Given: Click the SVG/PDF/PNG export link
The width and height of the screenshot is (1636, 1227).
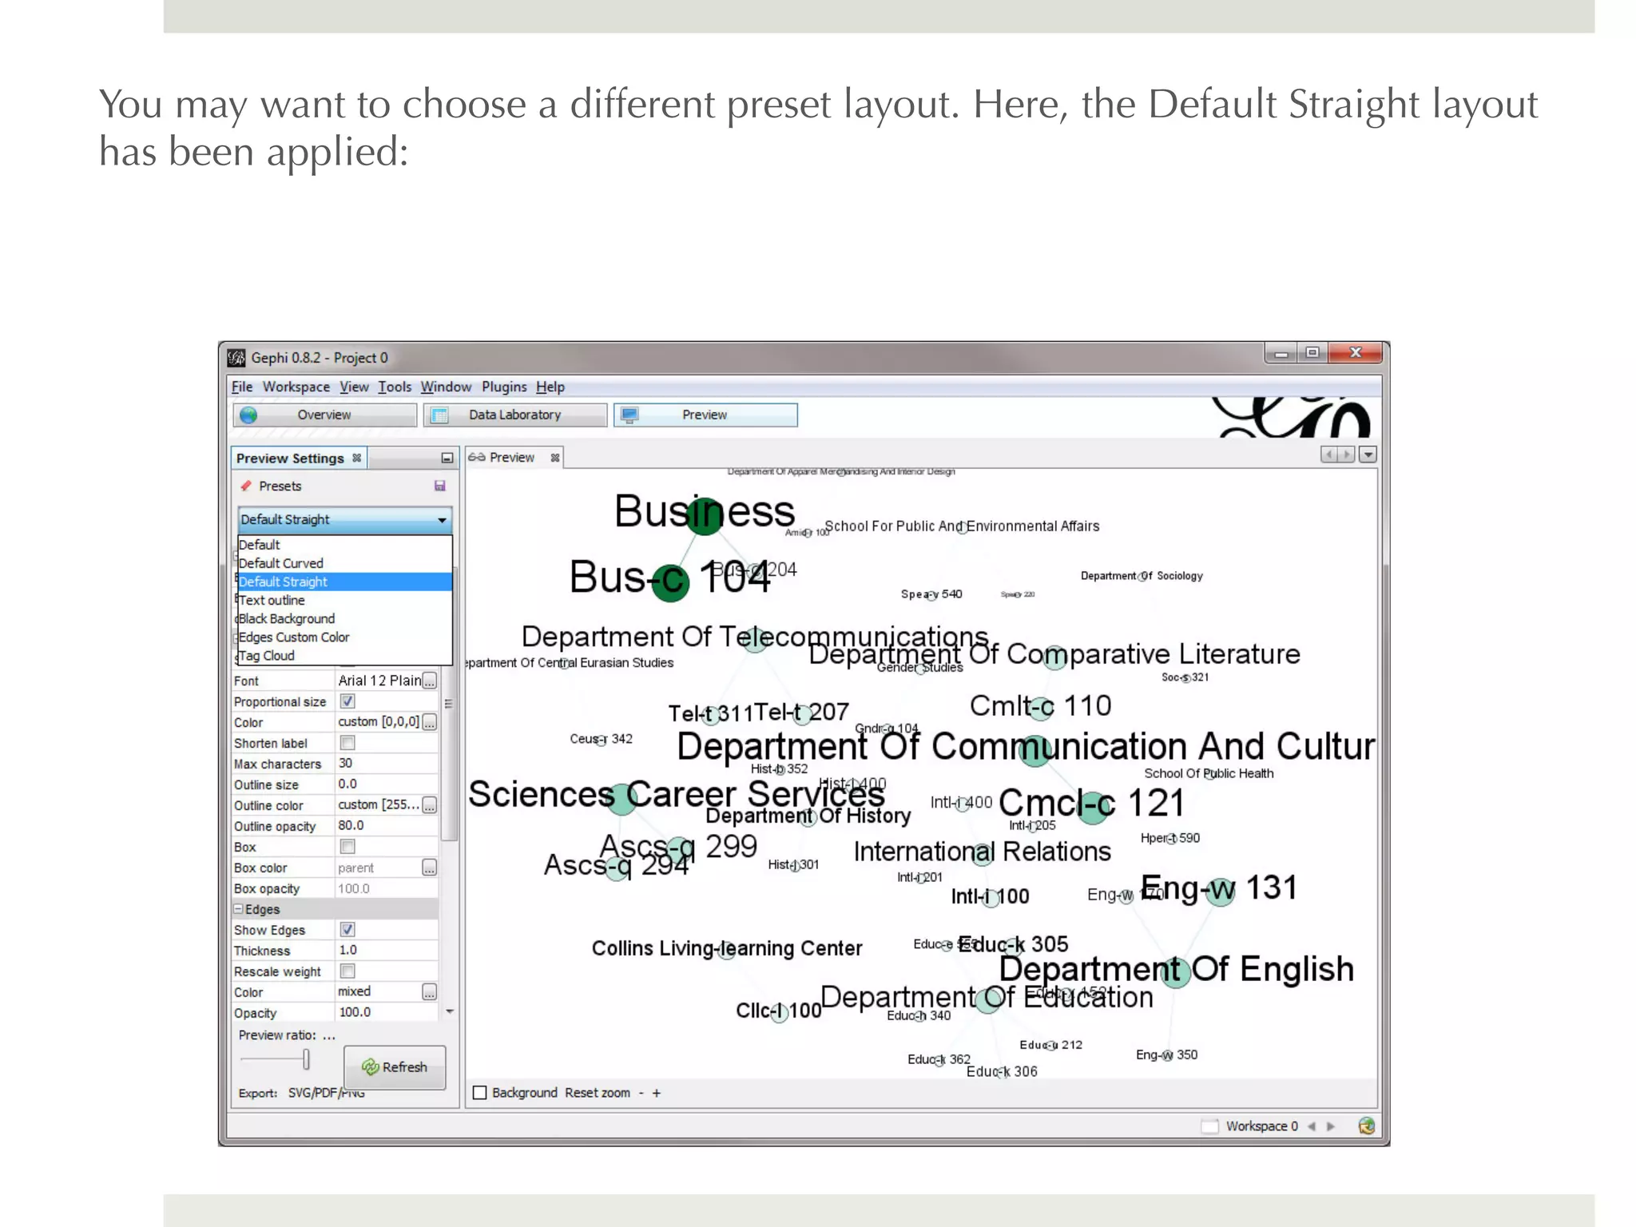Looking at the screenshot, I should (x=327, y=1093).
